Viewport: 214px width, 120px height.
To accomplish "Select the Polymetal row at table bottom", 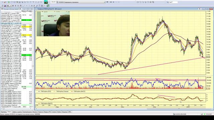I will pyautogui.click(x=16, y=107).
